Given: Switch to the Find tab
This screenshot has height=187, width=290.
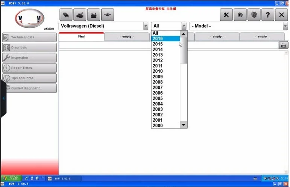Looking at the screenshot, I should coord(81,36).
